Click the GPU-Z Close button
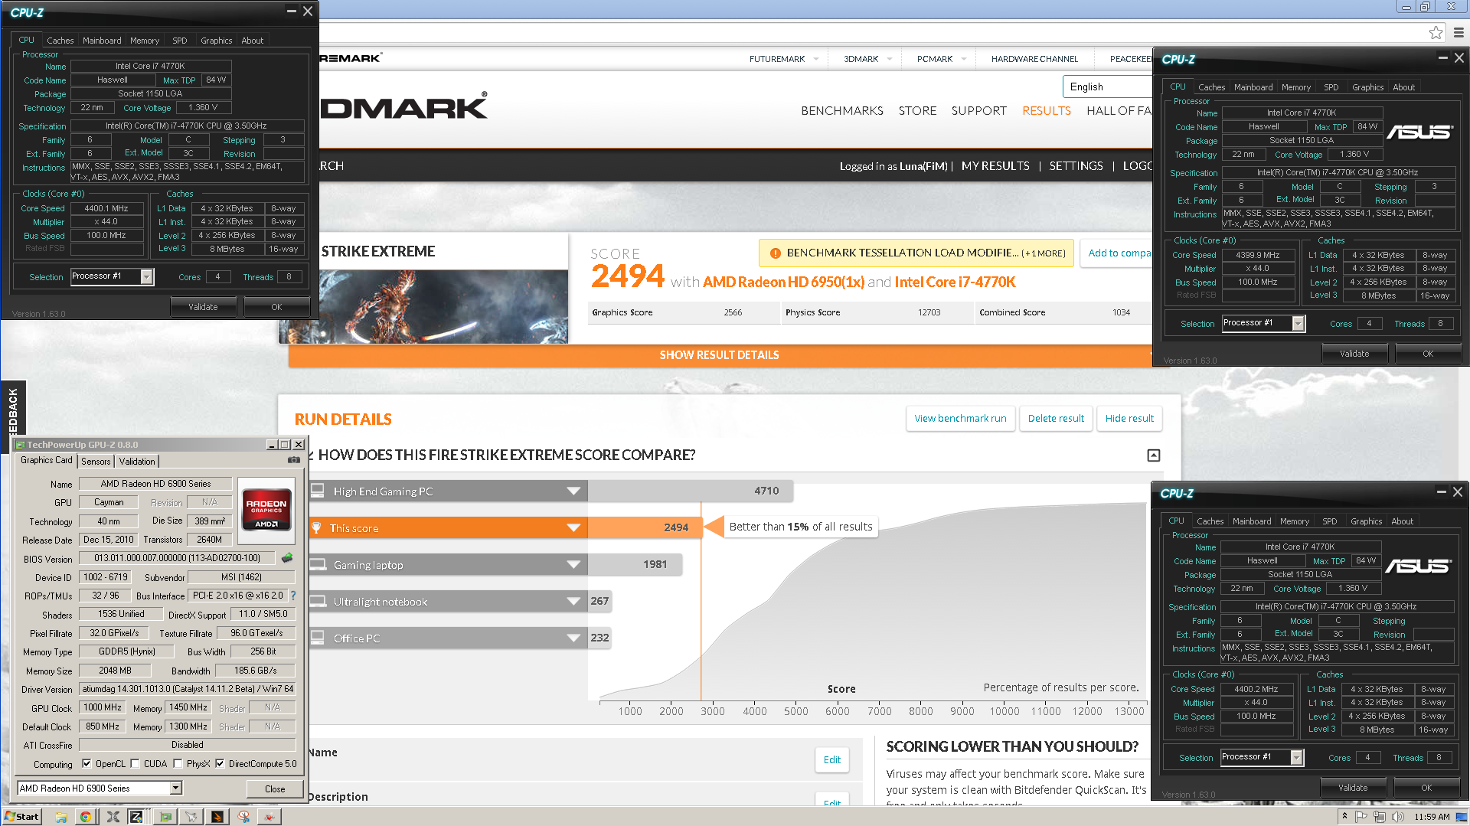Viewport: 1470px width, 826px height. [x=275, y=789]
